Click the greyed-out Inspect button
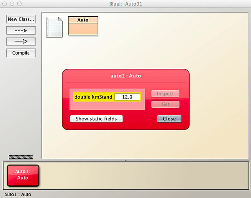Image resolution: width=251 pixels, height=198 pixels. pos(165,94)
